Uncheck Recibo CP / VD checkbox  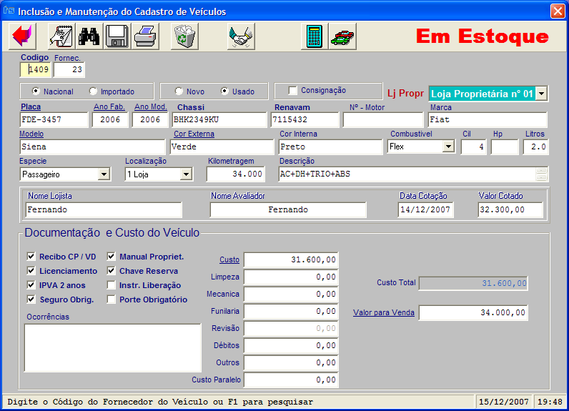[31, 257]
